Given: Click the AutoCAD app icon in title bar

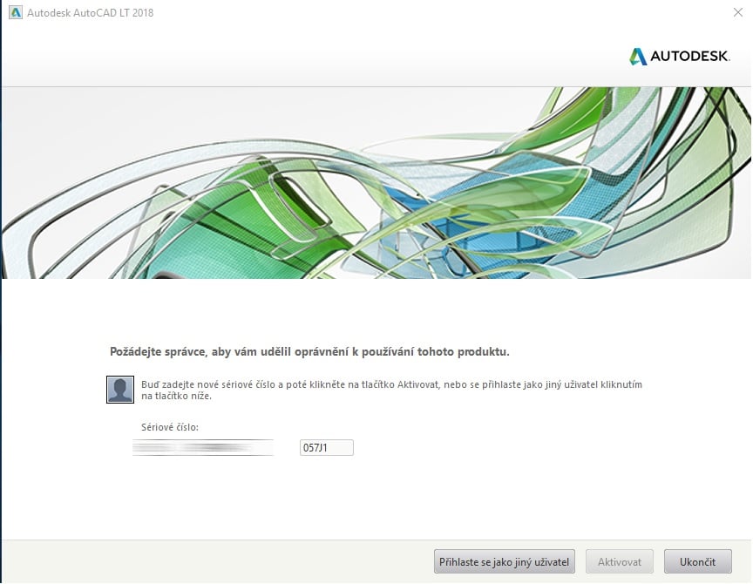Looking at the screenshot, I should (16, 12).
